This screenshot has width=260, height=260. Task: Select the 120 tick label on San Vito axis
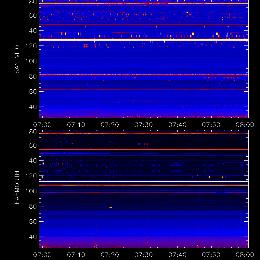31,46
